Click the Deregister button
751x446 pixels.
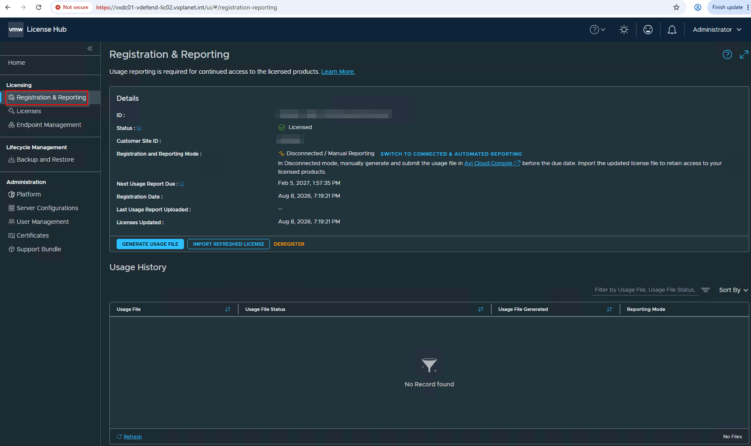289,244
